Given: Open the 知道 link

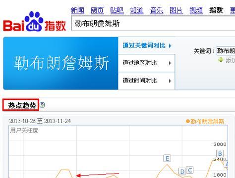Looking at the screenshot, I should (137, 10).
